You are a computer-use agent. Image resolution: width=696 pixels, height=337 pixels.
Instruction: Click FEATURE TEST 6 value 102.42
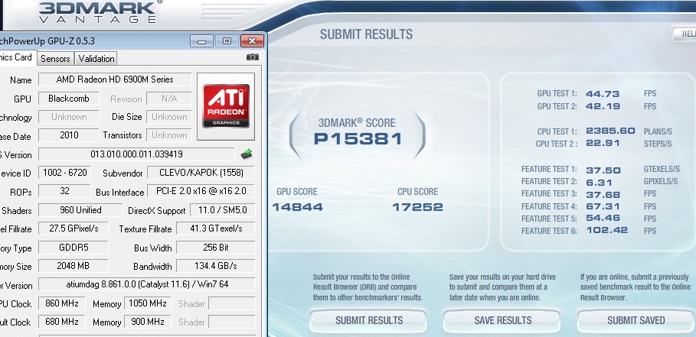pyautogui.click(x=606, y=230)
